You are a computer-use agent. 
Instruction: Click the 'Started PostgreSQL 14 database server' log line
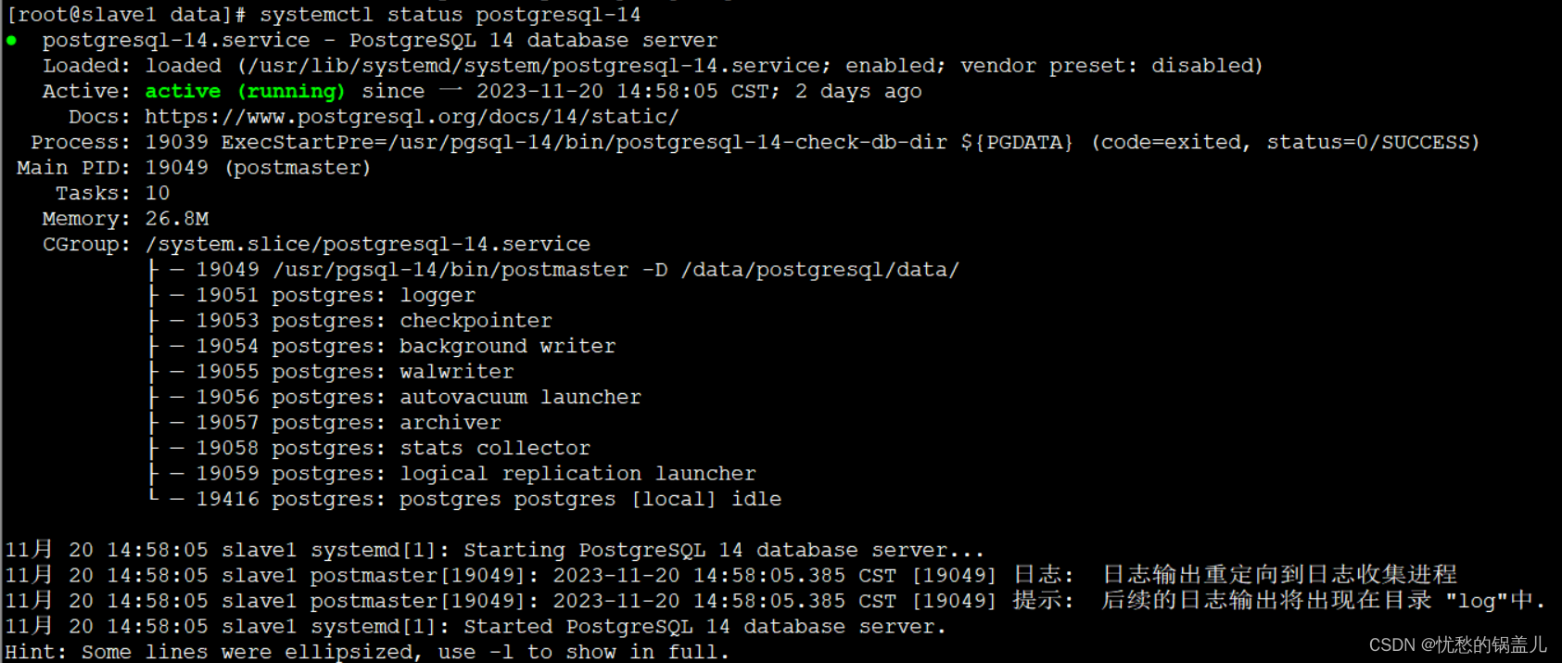tap(476, 627)
